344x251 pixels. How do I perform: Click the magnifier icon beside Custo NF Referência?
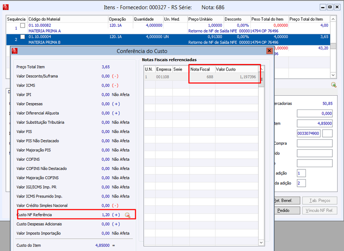pyautogui.click(x=128, y=215)
